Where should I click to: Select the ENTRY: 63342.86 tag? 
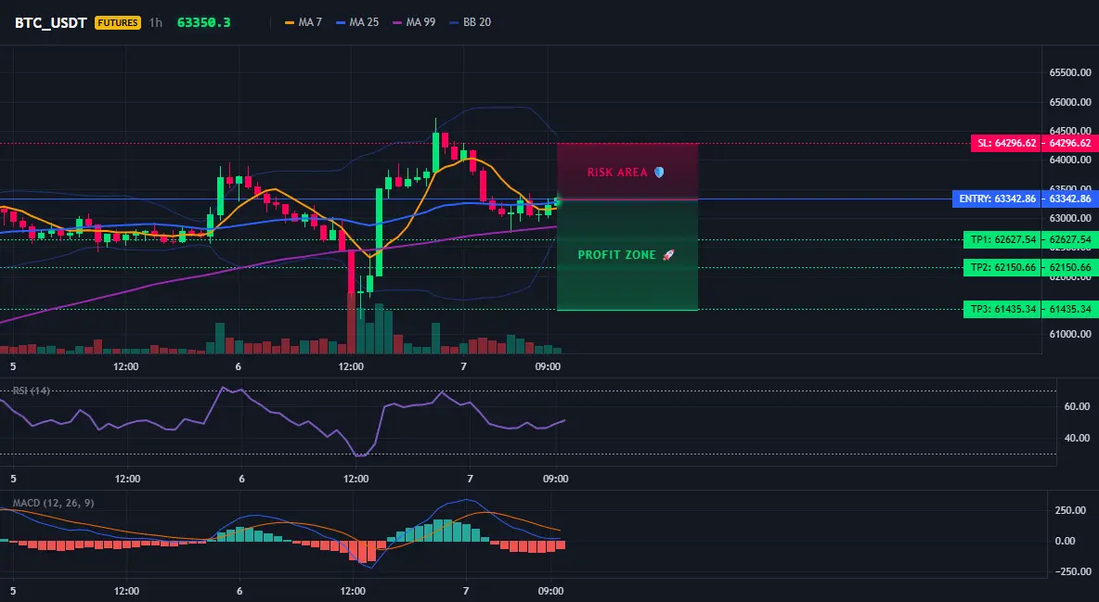point(997,199)
